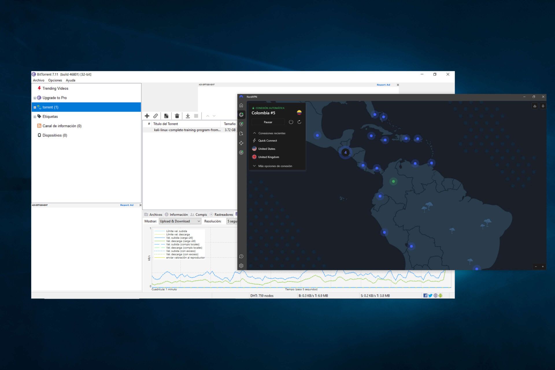Open Opciones menu in BitTorrent

55,80
